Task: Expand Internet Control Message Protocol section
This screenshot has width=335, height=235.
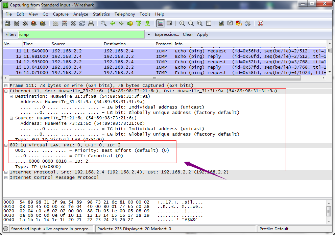Action: click(6, 178)
